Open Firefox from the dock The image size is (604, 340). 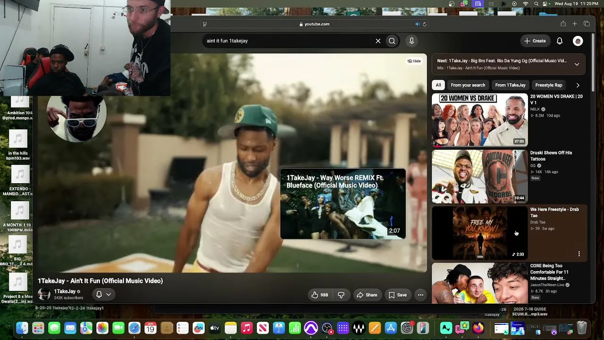pyautogui.click(x=478, y=328)
